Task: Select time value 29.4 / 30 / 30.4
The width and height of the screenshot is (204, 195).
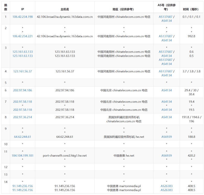Action: (x=191, y=92)
